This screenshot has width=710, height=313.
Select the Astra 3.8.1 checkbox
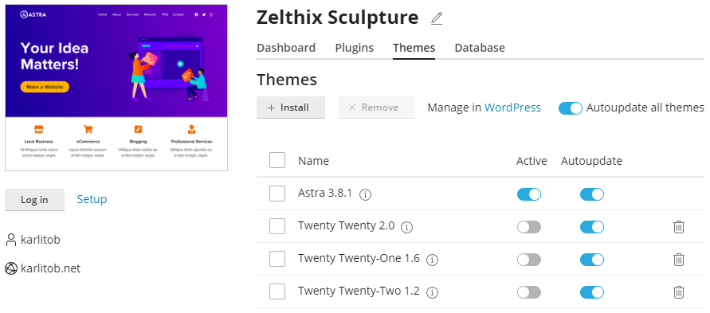[277, 194]
